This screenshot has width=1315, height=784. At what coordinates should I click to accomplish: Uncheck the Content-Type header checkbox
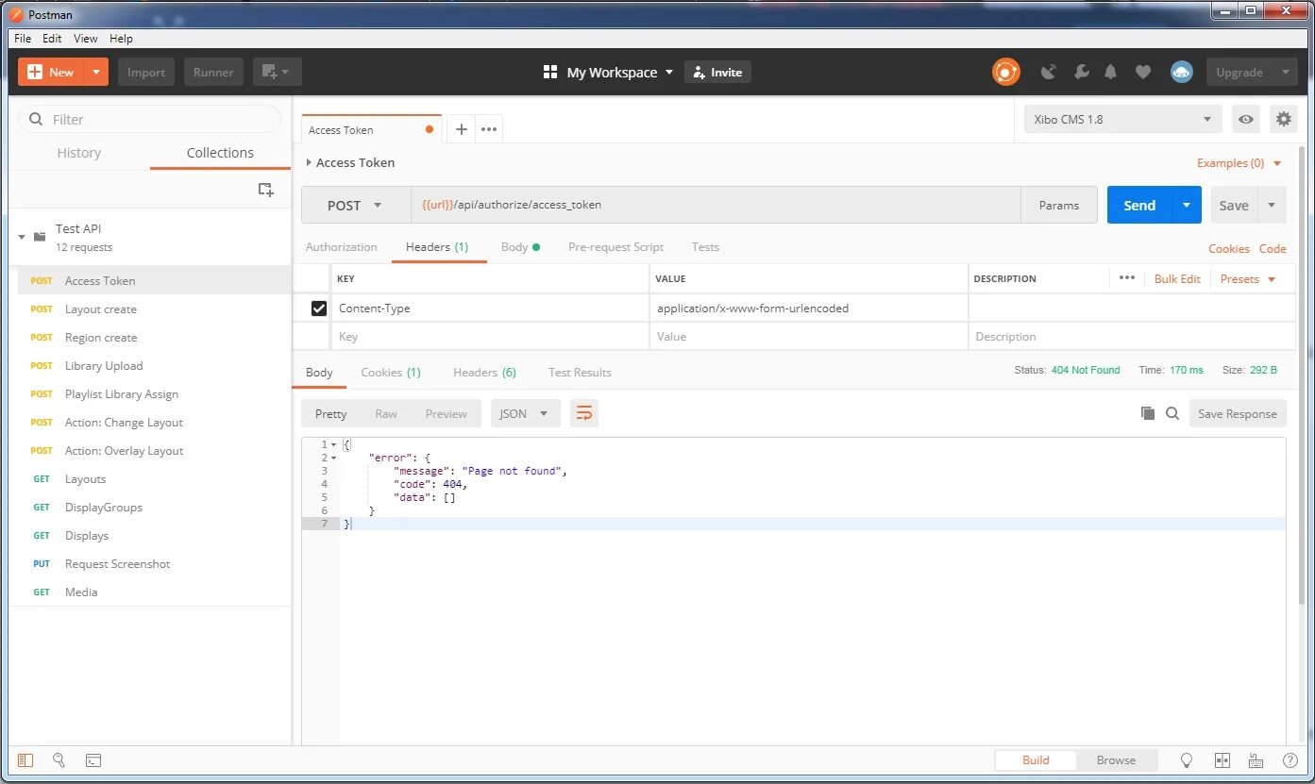pos(319,308)
